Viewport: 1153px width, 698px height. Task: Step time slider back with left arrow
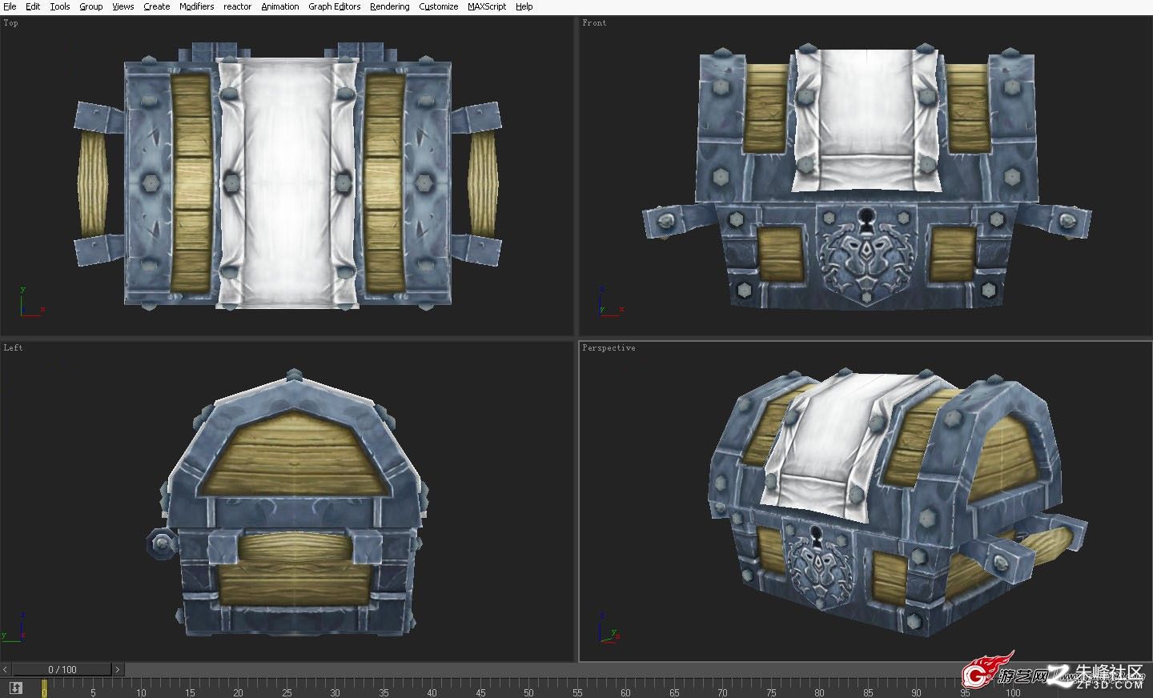pos(6,669)
